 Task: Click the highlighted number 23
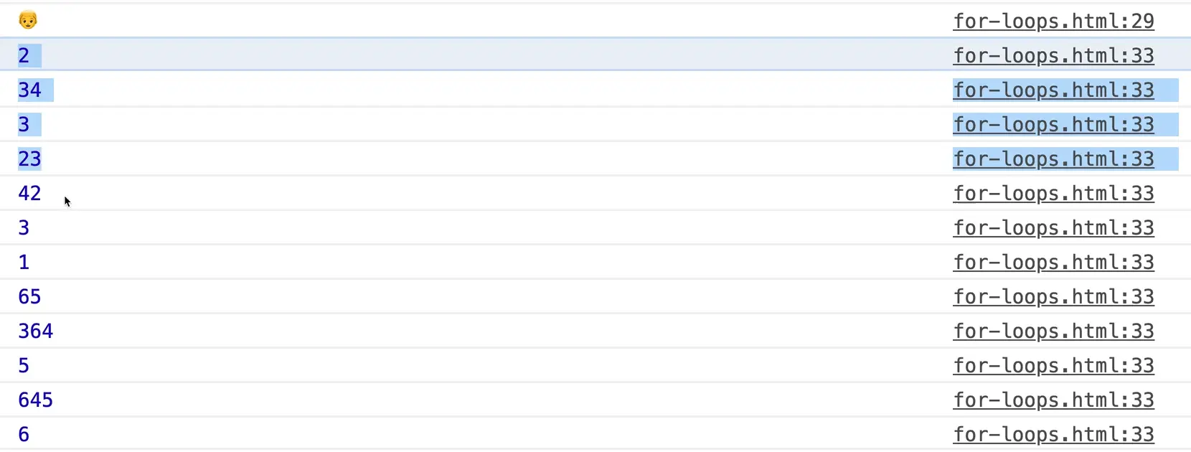(29, 159)
